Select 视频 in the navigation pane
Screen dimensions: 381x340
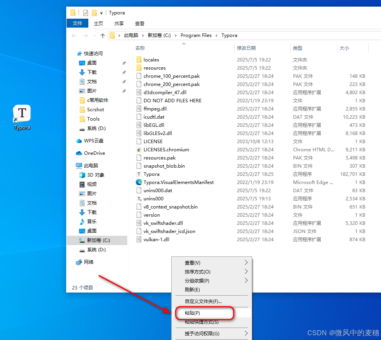(x=88, y=184)
